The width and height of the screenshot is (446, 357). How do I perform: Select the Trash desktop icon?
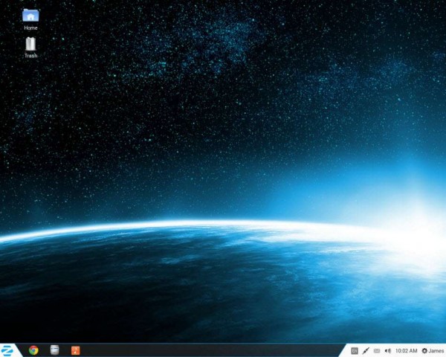(30, 48)
